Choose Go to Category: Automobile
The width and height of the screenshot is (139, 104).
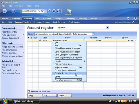click(x=69, y=55)
